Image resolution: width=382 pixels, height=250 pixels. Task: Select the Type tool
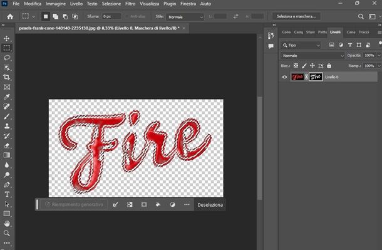[7, 194]
